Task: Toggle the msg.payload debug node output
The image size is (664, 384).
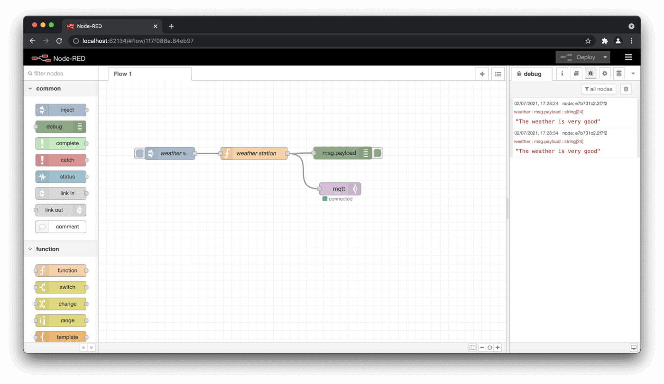Action: (x=378, y=153)
